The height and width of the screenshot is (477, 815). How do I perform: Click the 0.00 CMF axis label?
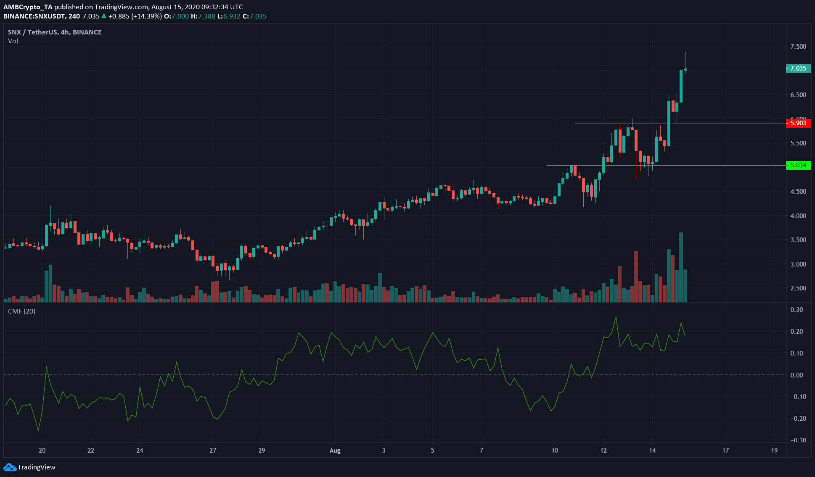(796, 375)
